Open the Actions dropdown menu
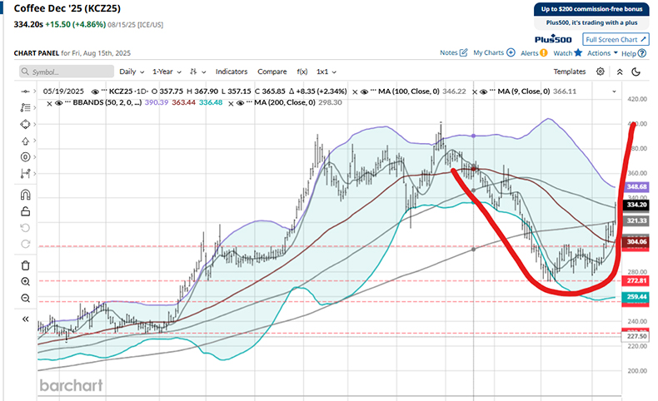 602,52
